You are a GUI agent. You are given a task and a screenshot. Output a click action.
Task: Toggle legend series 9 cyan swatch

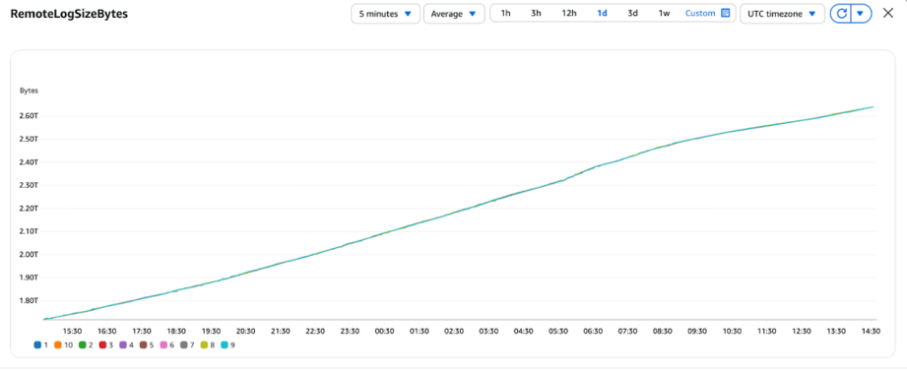(x=224, y=345)
